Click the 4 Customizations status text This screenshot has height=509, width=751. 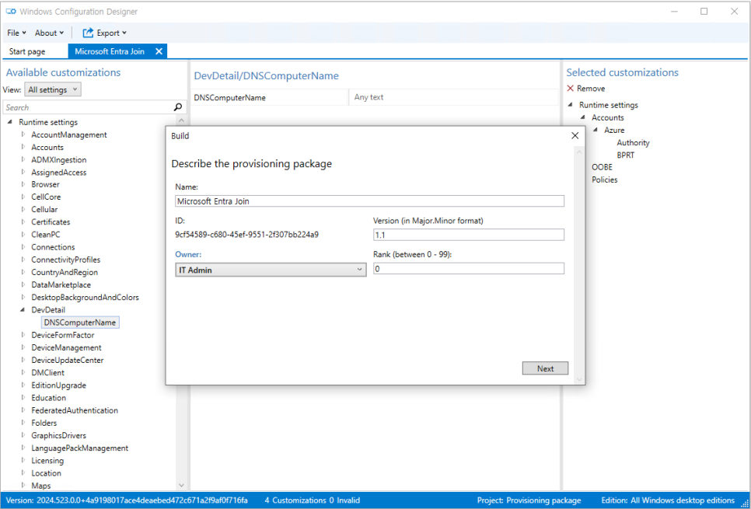pos(295,500)
